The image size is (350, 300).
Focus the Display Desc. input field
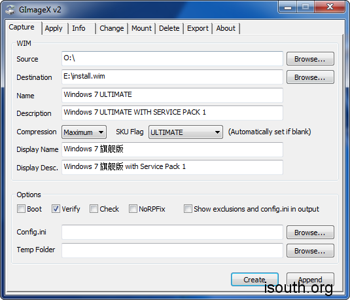(172, 167)
